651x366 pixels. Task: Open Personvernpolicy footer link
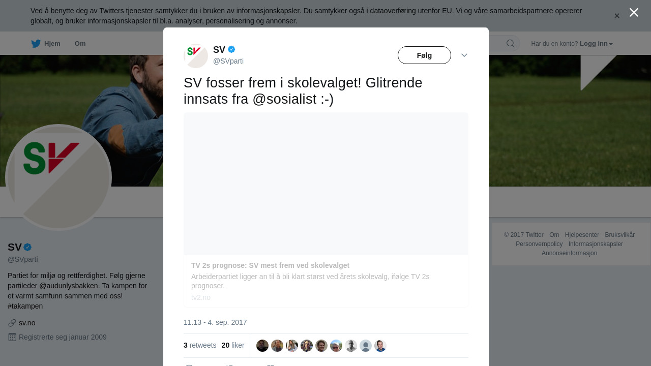[x=539, y=244]
